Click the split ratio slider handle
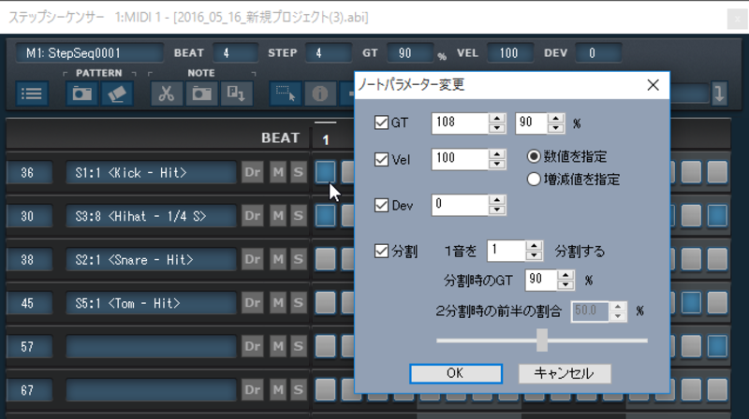The image size is (749, 419). (x=542, y=340)
